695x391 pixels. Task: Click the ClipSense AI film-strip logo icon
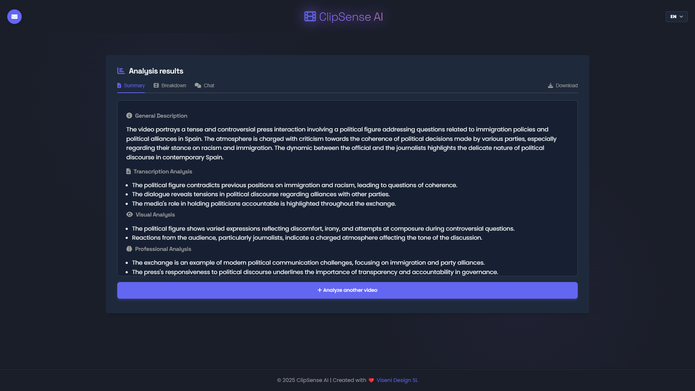(x=310, y=17)
